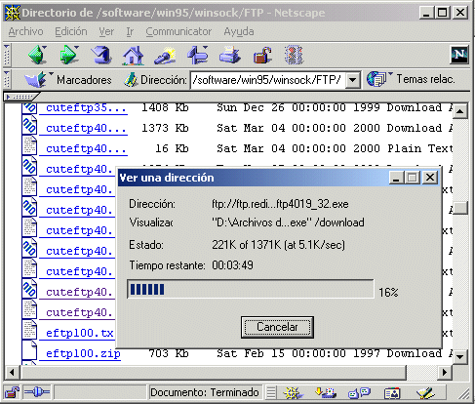The width and height of the screenshot is (475, 404).
Task: Click the status text 'Documento: Terminado'
Action: [x=205, y=392]
